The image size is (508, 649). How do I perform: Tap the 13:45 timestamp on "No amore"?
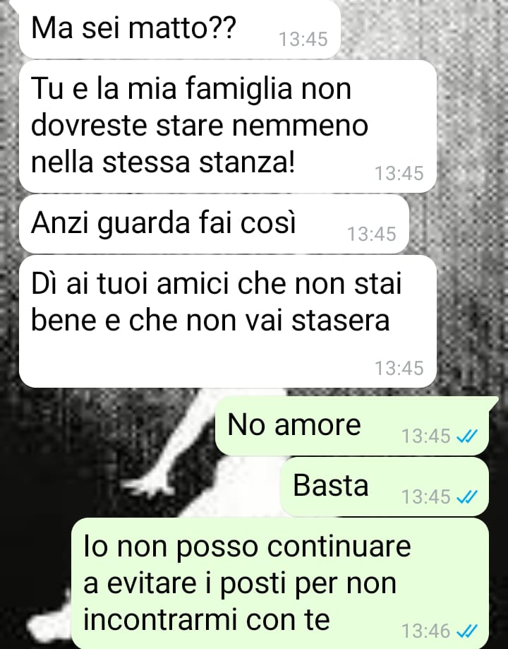coord(426,436)
